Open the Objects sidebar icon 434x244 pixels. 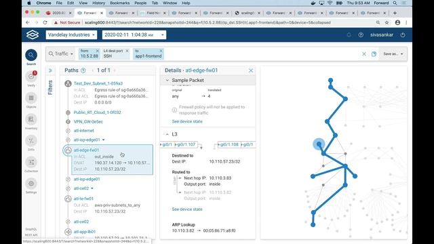(31, 98)
